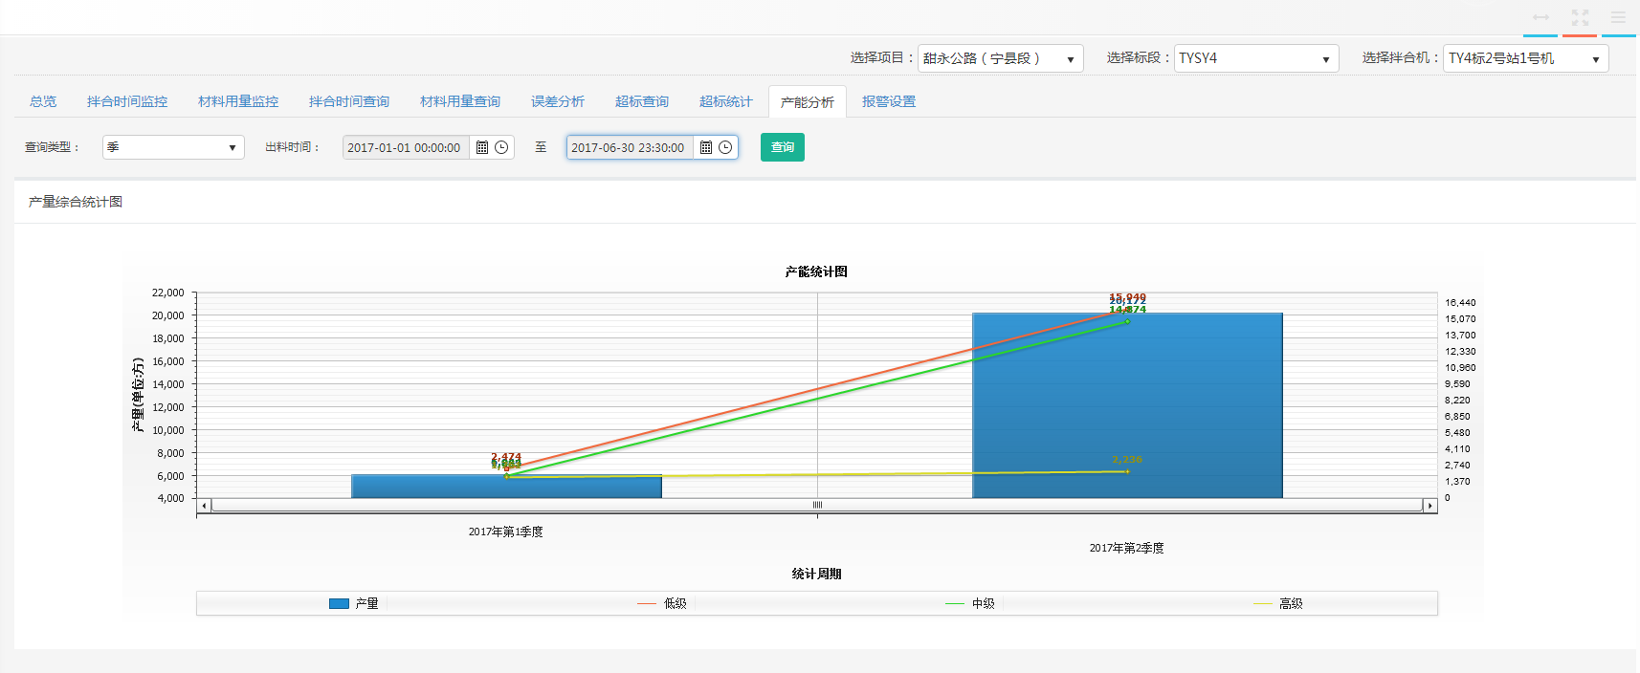Open calendar picker for start date
This screenshot has width=1640, height=673.
pos(482,147)
